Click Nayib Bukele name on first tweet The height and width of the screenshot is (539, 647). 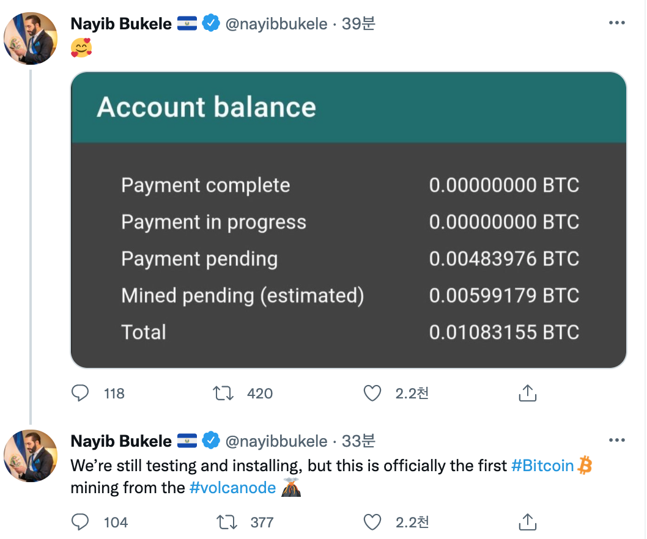point(121,24)
